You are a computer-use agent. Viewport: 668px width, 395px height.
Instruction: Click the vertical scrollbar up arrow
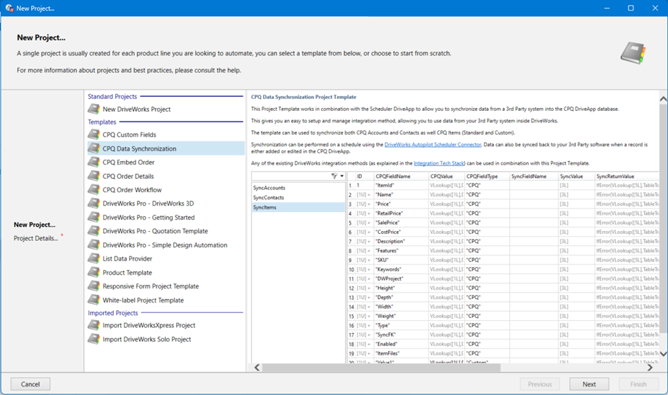tap(663, 99)
